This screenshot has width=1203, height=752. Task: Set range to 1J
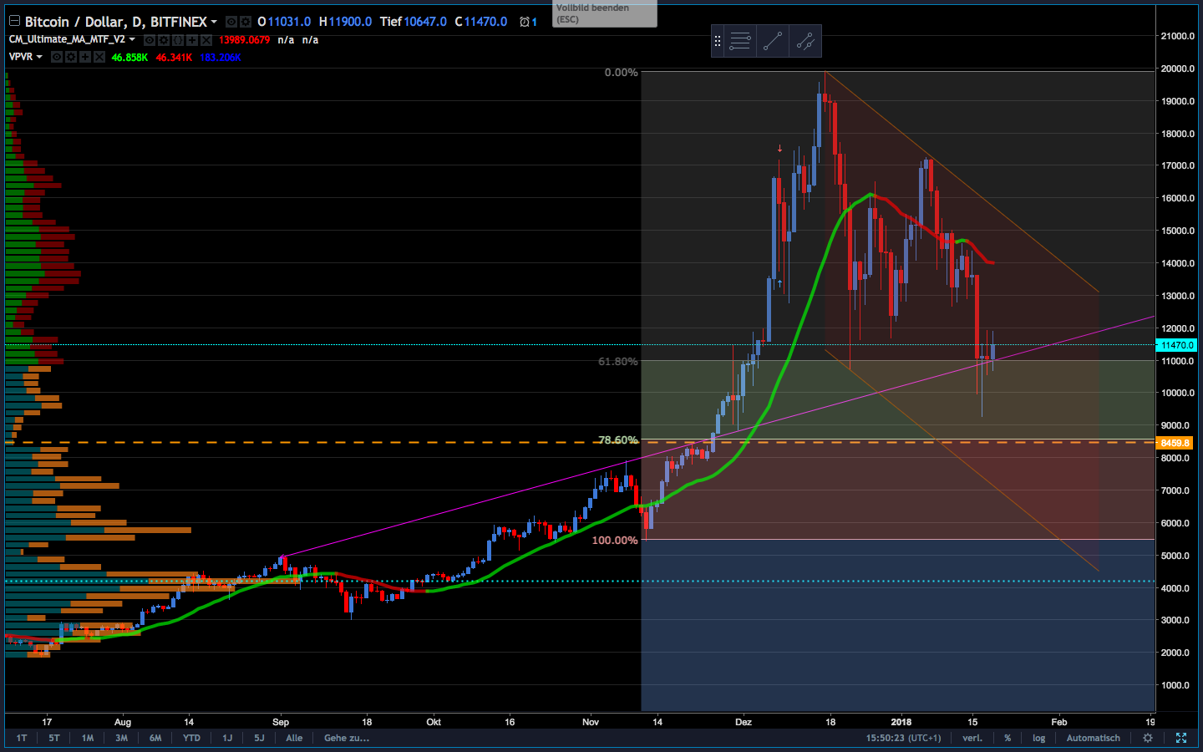pyautogui.click(x=227, y=738)
